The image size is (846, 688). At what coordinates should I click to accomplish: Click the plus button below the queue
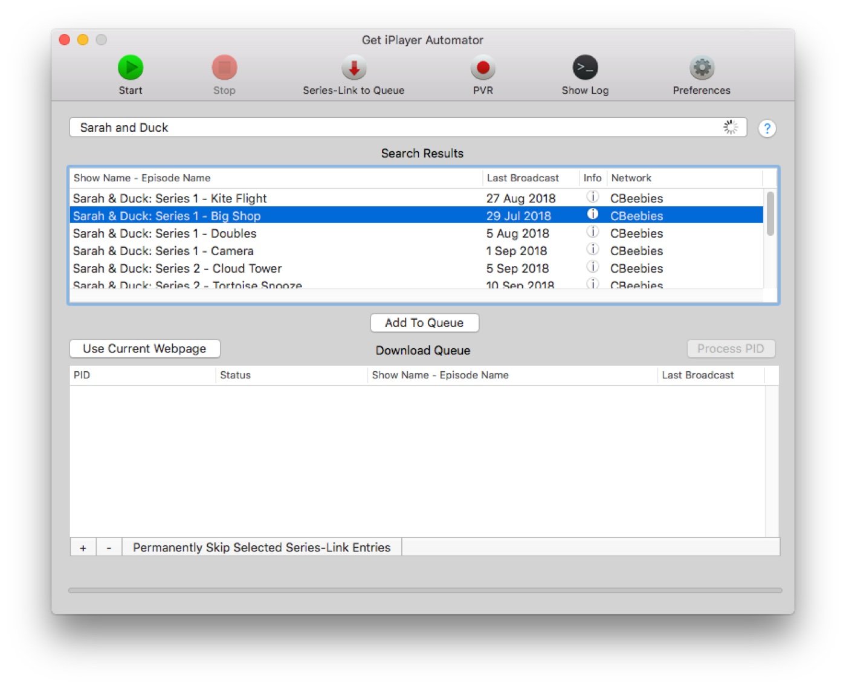coord(83,547)
